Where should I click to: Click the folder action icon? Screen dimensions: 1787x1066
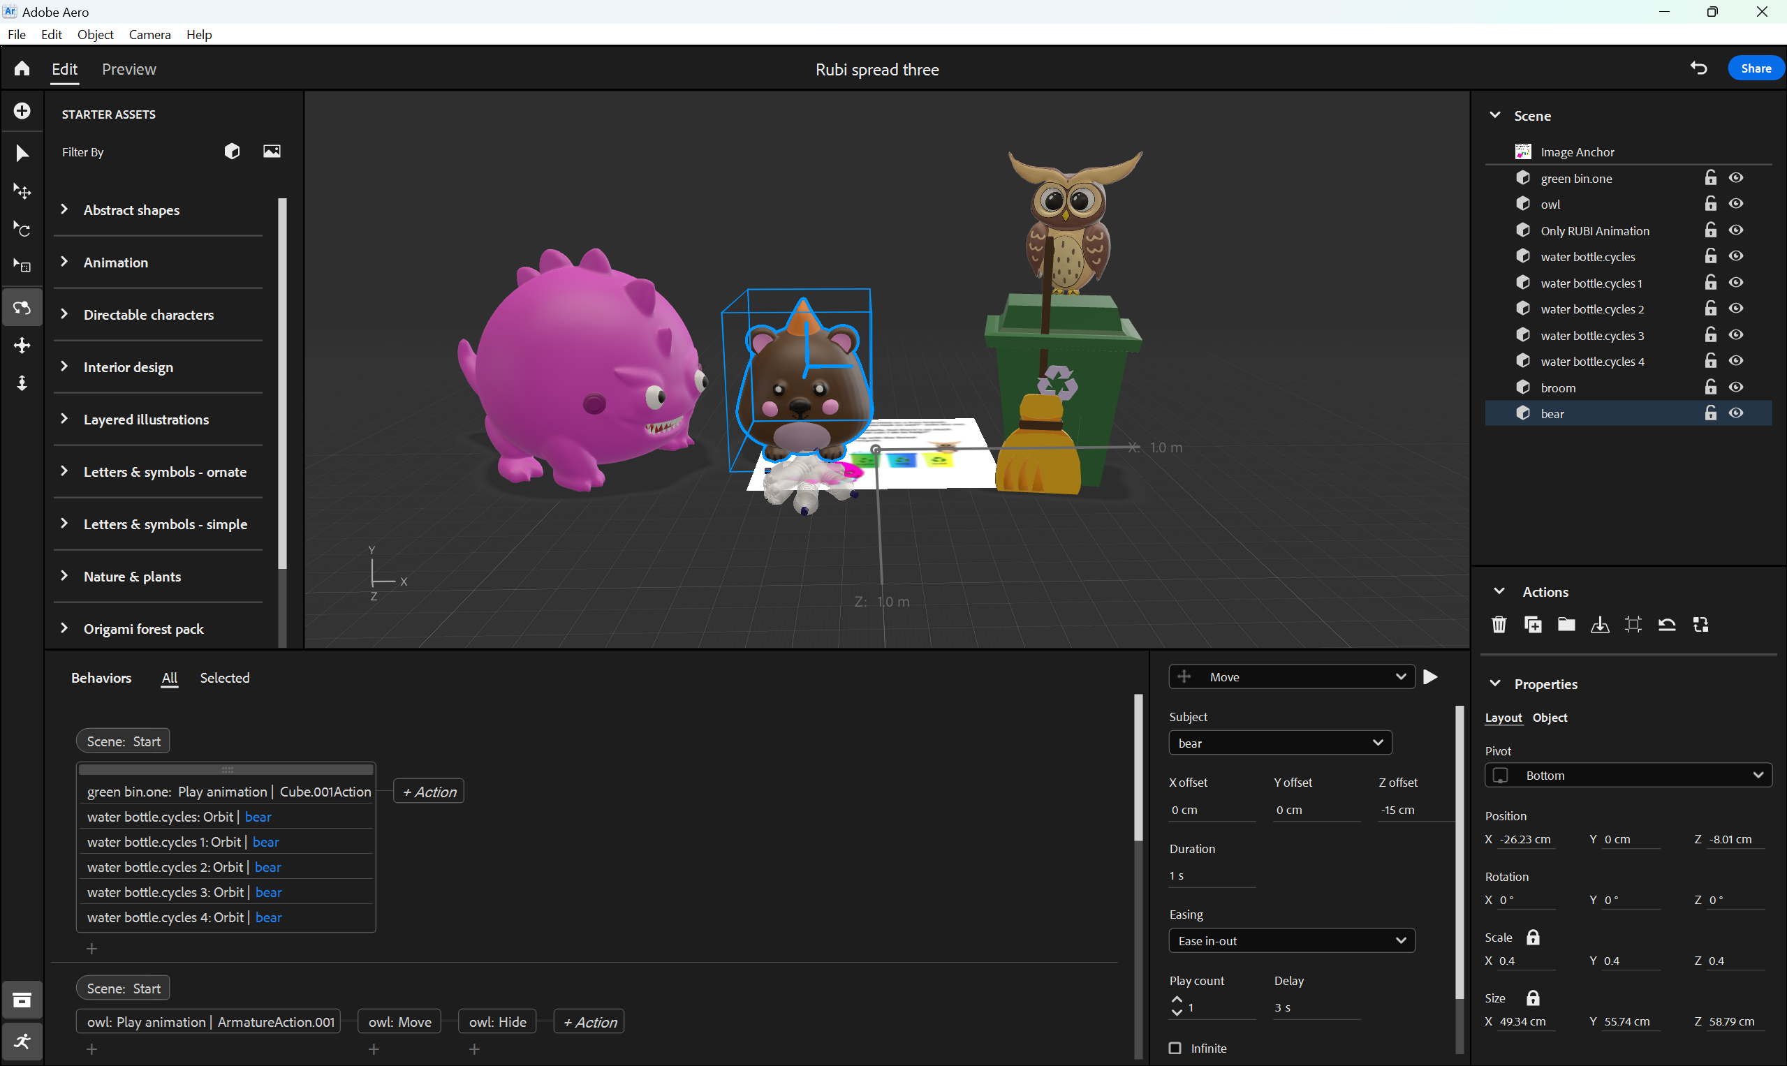tap(1566, 624)
